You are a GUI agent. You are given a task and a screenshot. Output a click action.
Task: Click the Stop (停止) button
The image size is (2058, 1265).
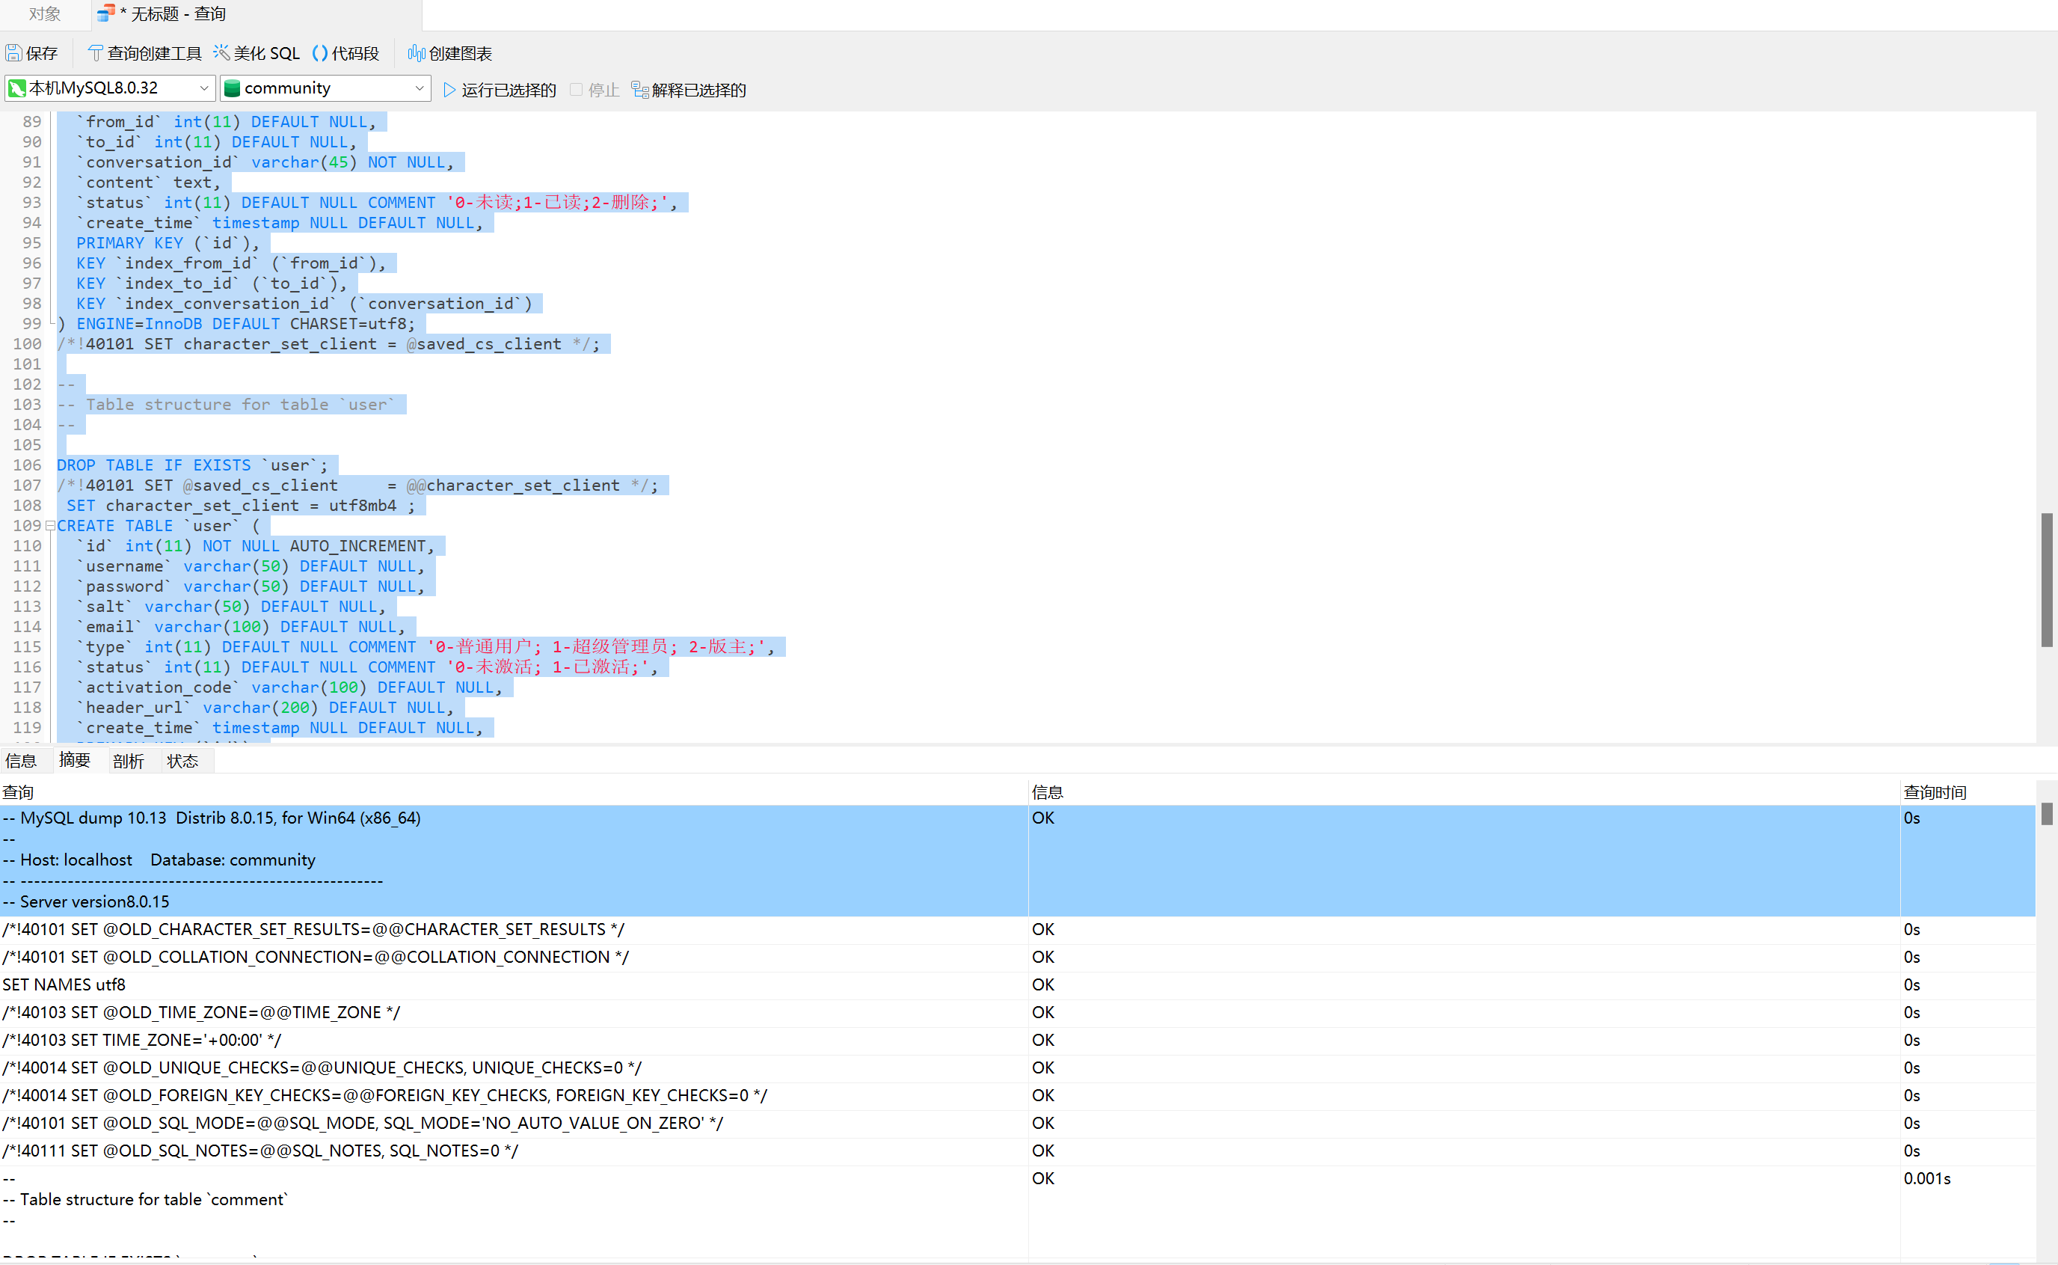tap(595, 90)
